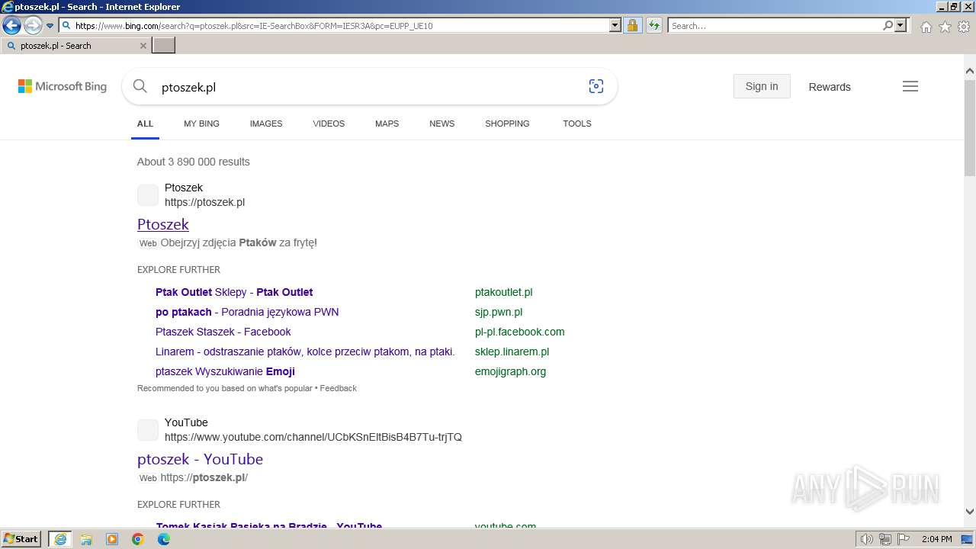Click the 2:04 PM clock
The width and height of the screenshot is (976, 549).
click(936, 539)
